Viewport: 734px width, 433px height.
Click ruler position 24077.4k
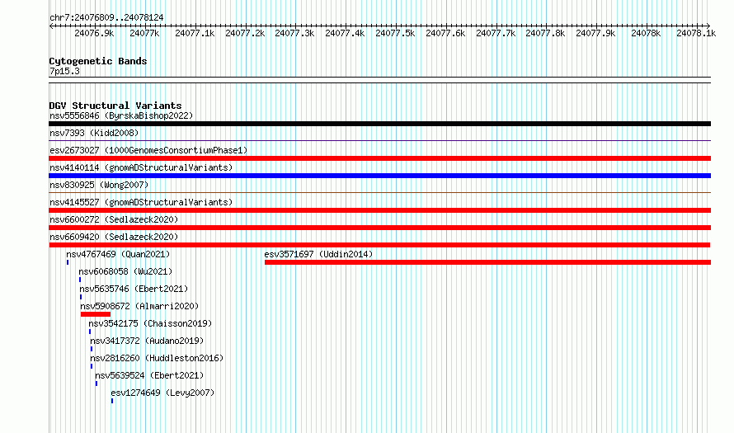[x=345, y=33]
